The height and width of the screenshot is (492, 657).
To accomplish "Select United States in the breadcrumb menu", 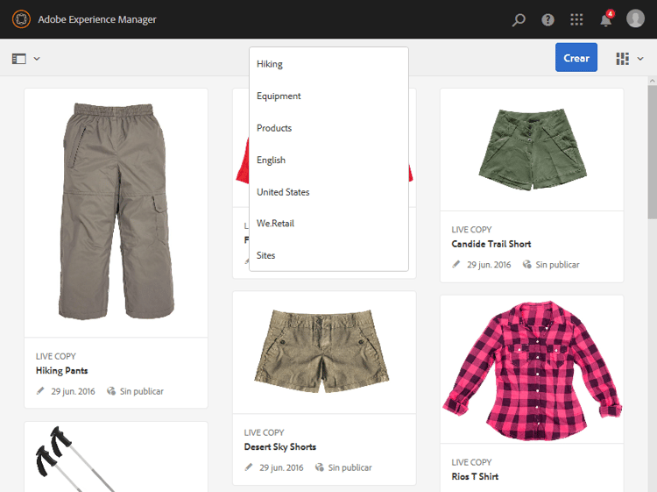I will click(328, 192).
